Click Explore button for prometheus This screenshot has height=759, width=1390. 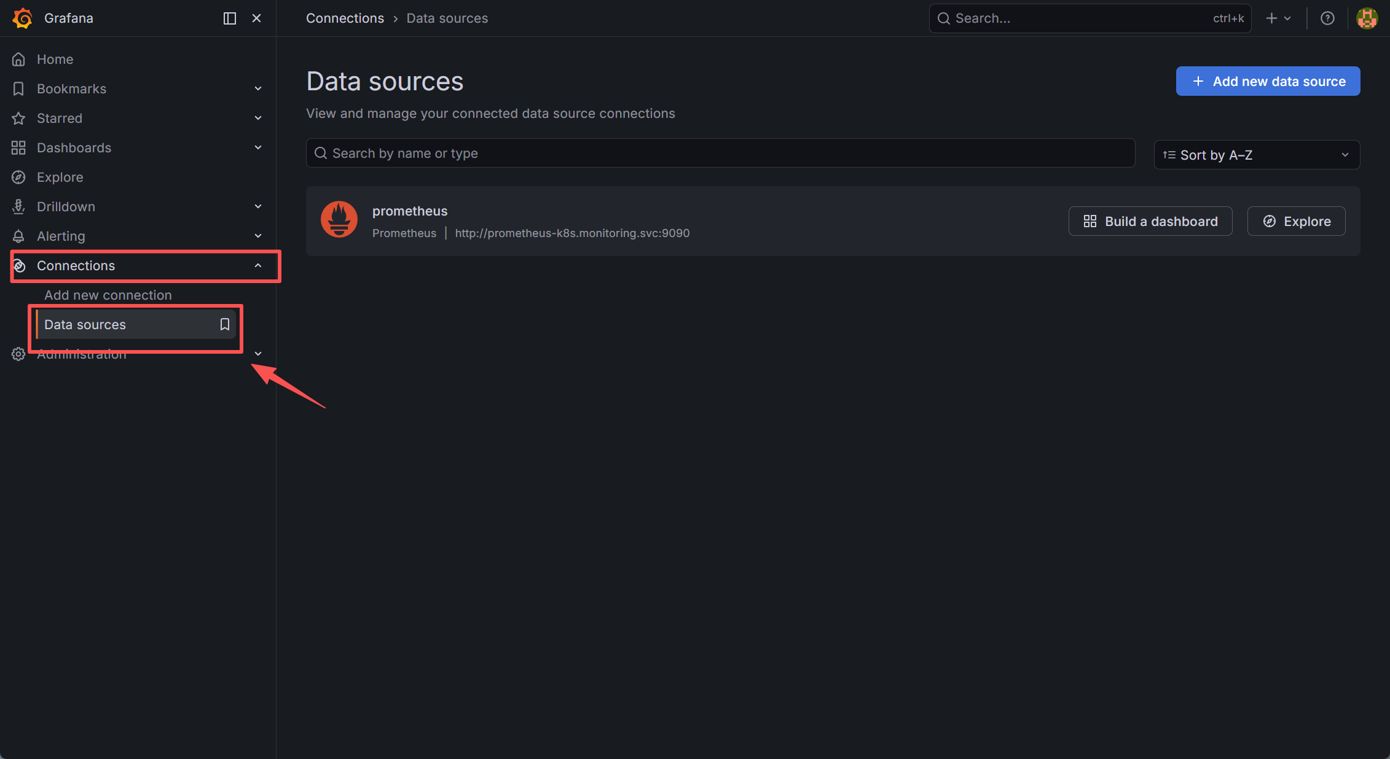coord(1297,221)
